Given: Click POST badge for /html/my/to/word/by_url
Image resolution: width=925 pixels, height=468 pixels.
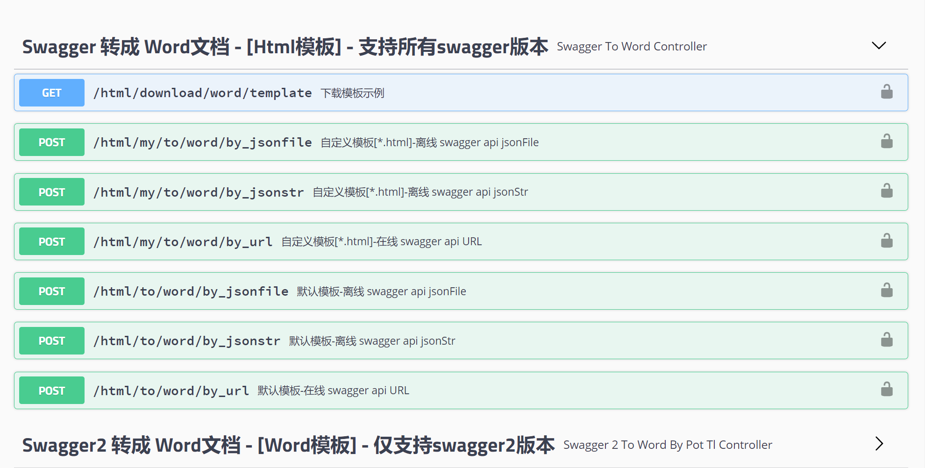Looking at the screenshot, I should coord(52,241).
